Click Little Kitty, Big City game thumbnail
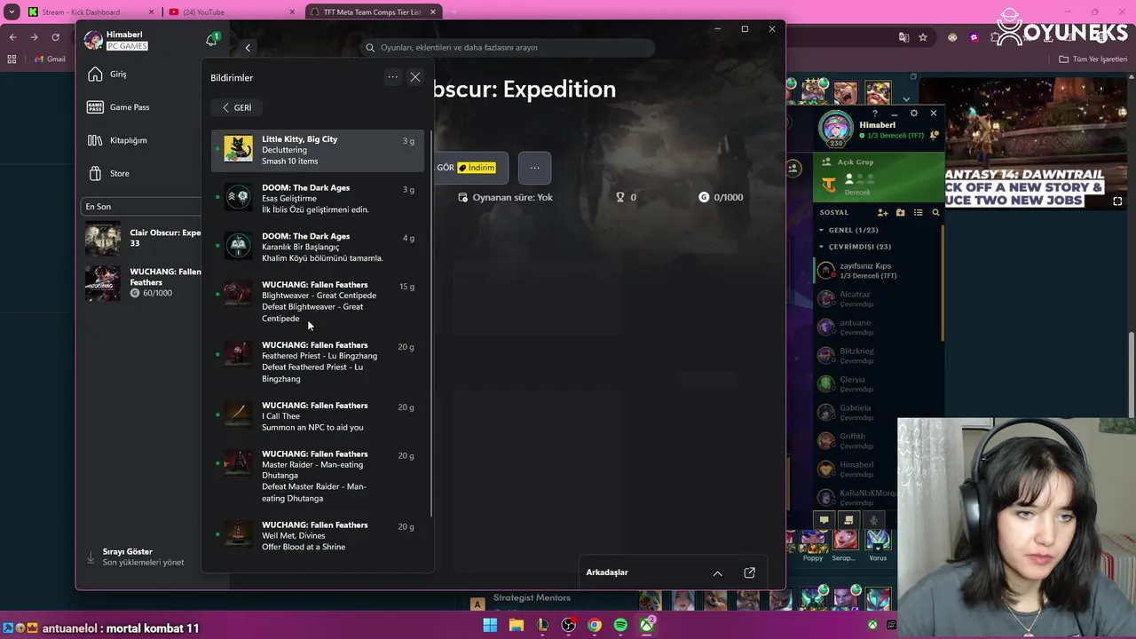Viewport: 1136px width, 639px height. [238, 149]
